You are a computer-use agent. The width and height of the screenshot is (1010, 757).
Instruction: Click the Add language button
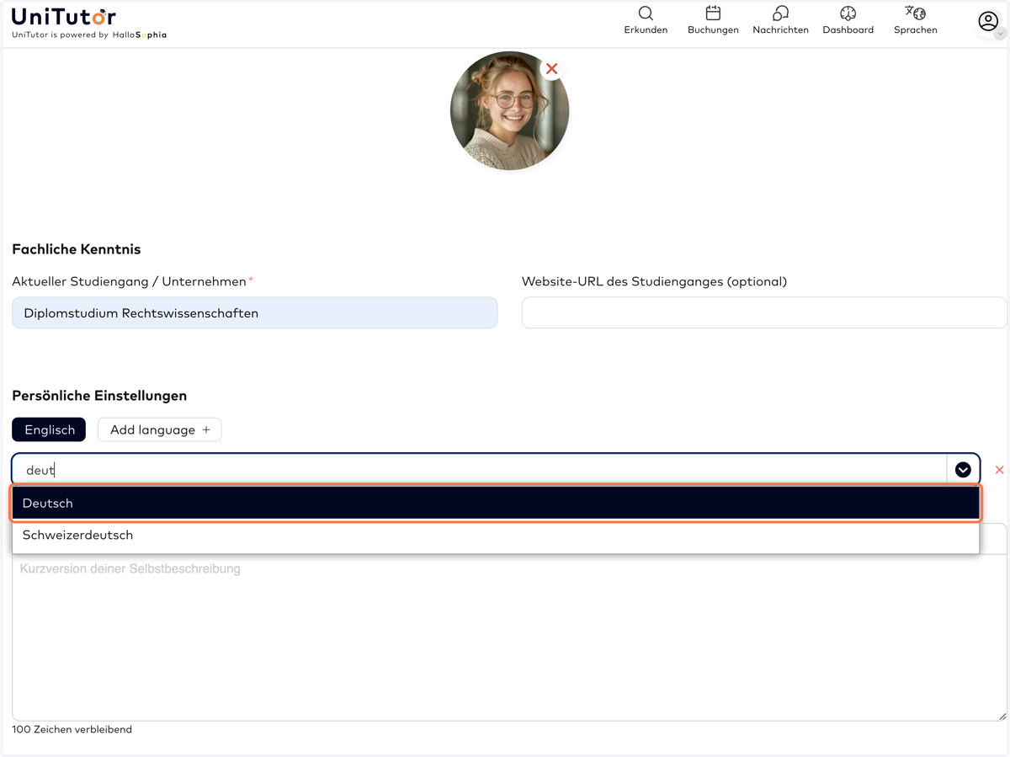click(159, 429)
